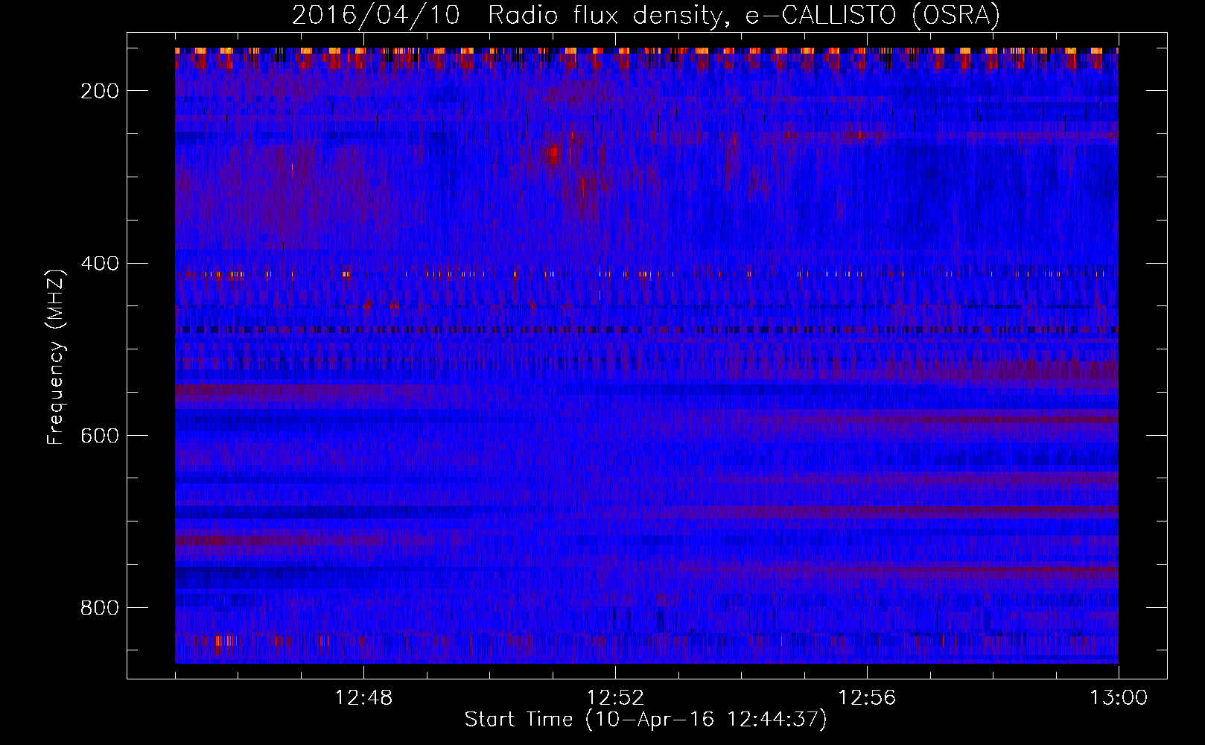
Task: Click the 600 frequency tick label
Action: pyautogui.click(x=99, y=435)
